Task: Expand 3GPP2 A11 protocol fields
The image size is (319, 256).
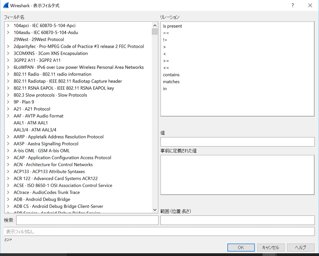Action: pyautogui.click(x=8, y=60)
